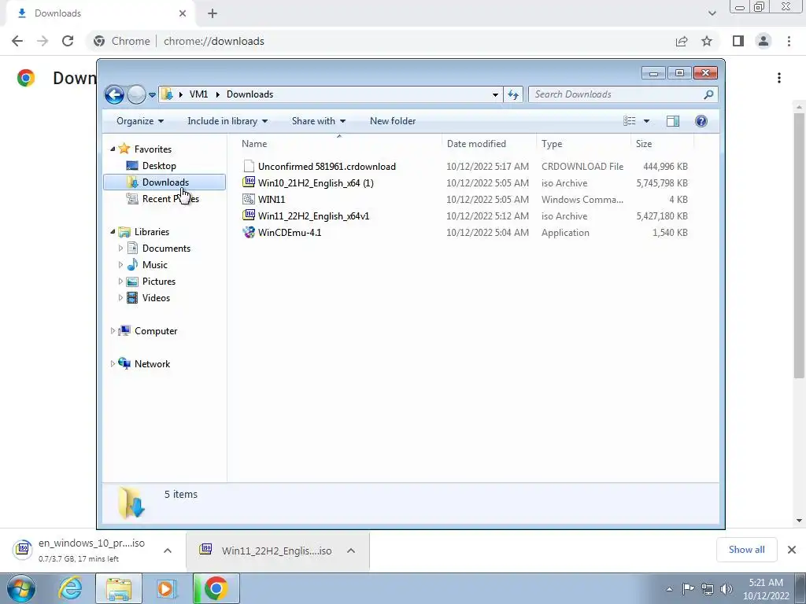Expand the Pictures library node
The width and height of the screenshot is (806, 604).
click(x=120, y=282)
